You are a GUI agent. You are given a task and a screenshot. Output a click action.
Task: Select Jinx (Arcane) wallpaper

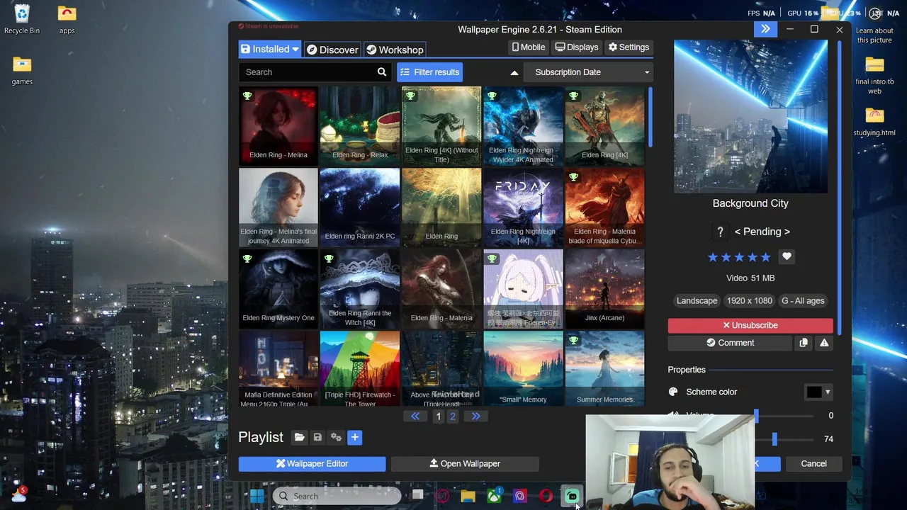(604, 288)
